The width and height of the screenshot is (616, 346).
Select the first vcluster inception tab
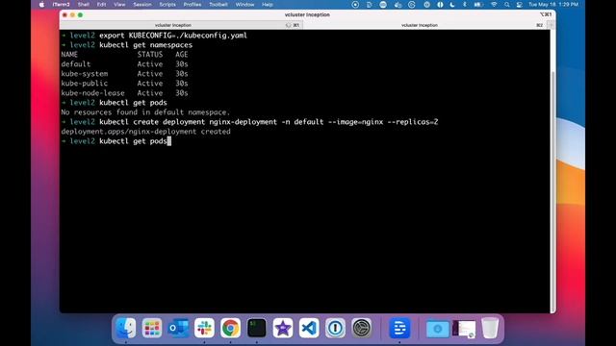(x=181, y=25)
